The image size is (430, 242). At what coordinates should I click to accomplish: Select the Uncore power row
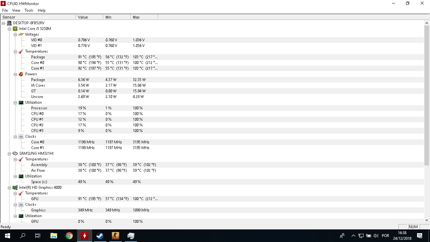[x=212, y=97]
